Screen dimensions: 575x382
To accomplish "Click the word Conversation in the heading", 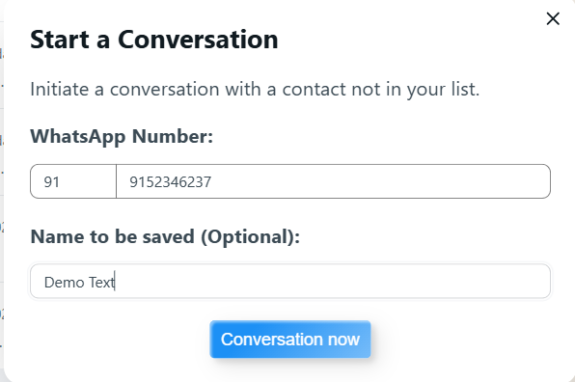I will [198, 40].
